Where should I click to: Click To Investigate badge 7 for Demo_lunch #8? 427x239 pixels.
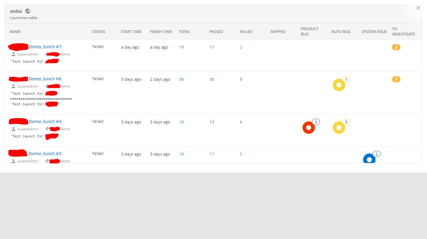[x=396, y=79]
